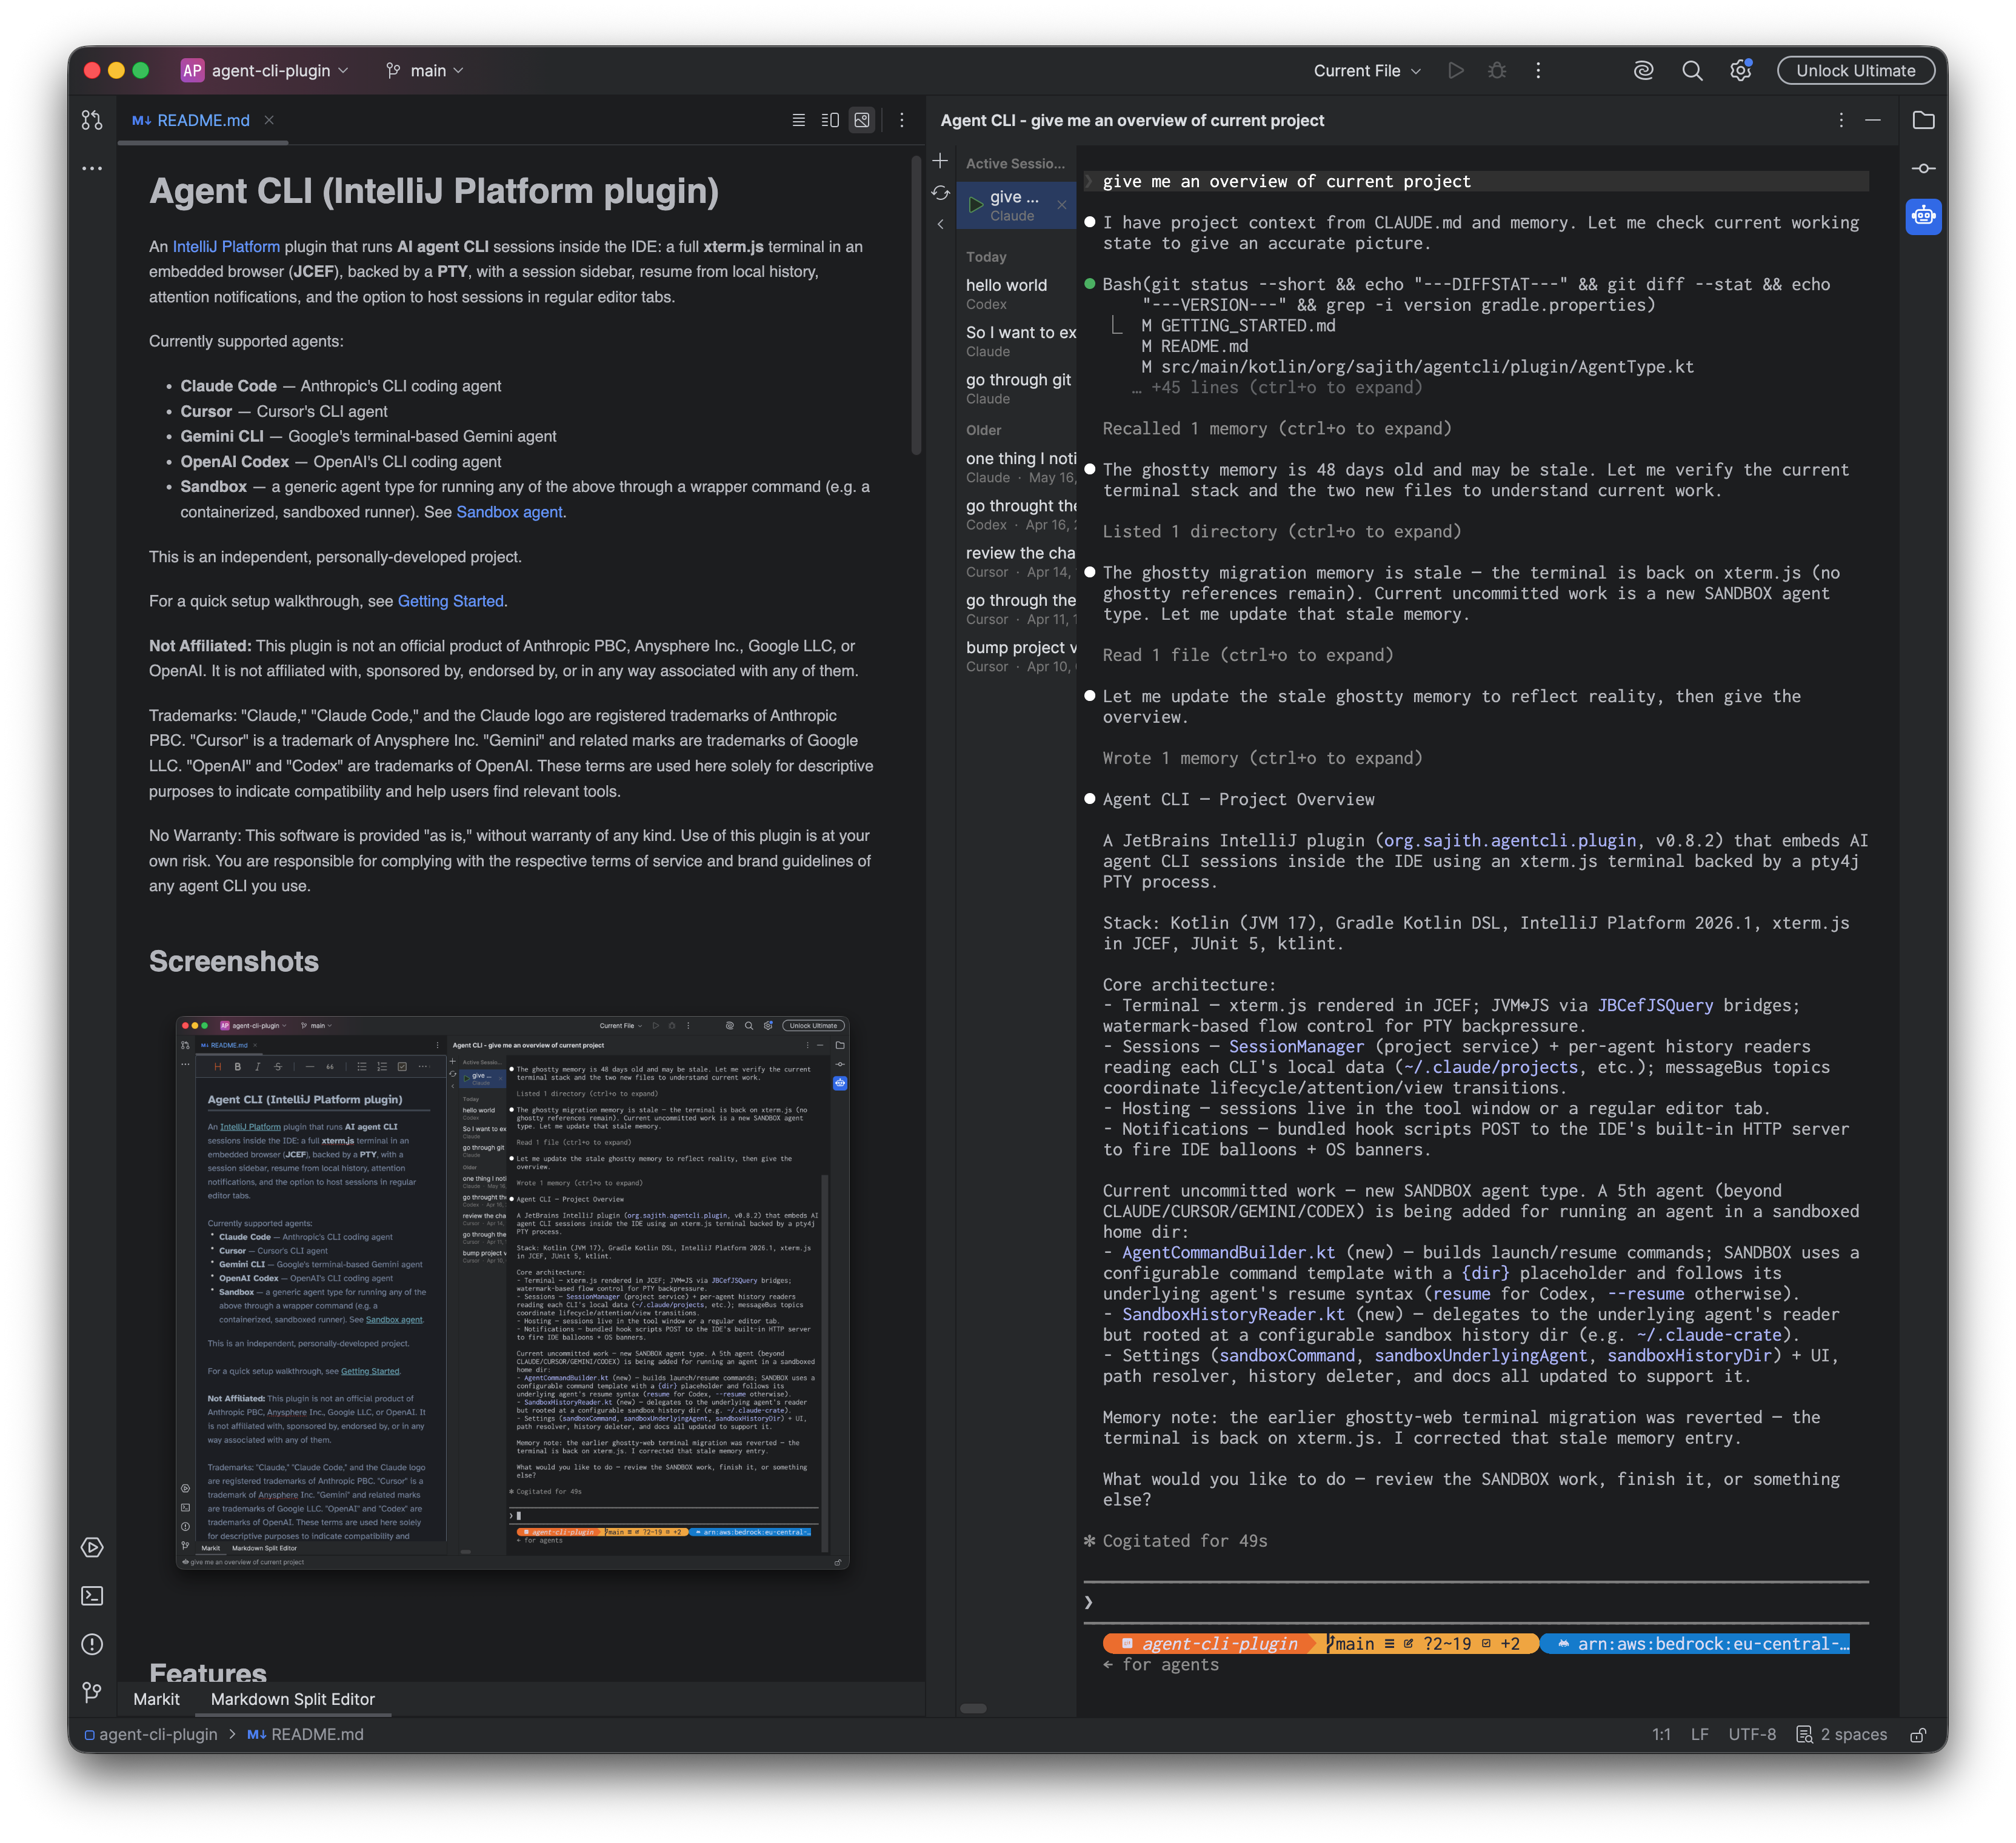Select the Agent CLI robot tool window icon

tap(1923, 216)
